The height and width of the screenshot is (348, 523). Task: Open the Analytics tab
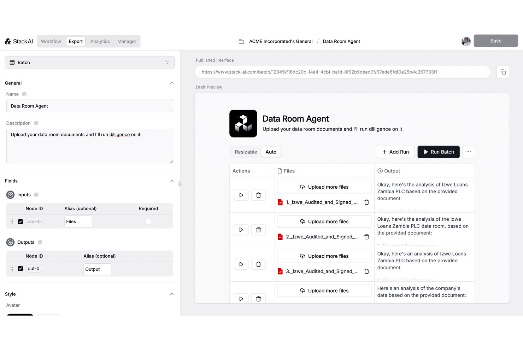[100, 41]
